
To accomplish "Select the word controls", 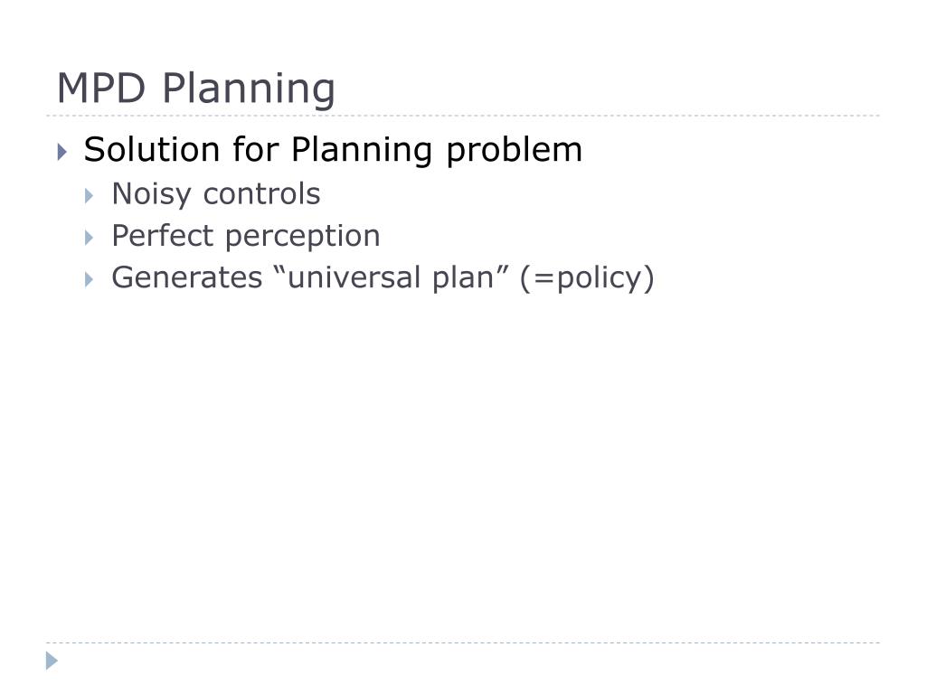I will coord(261,193).
